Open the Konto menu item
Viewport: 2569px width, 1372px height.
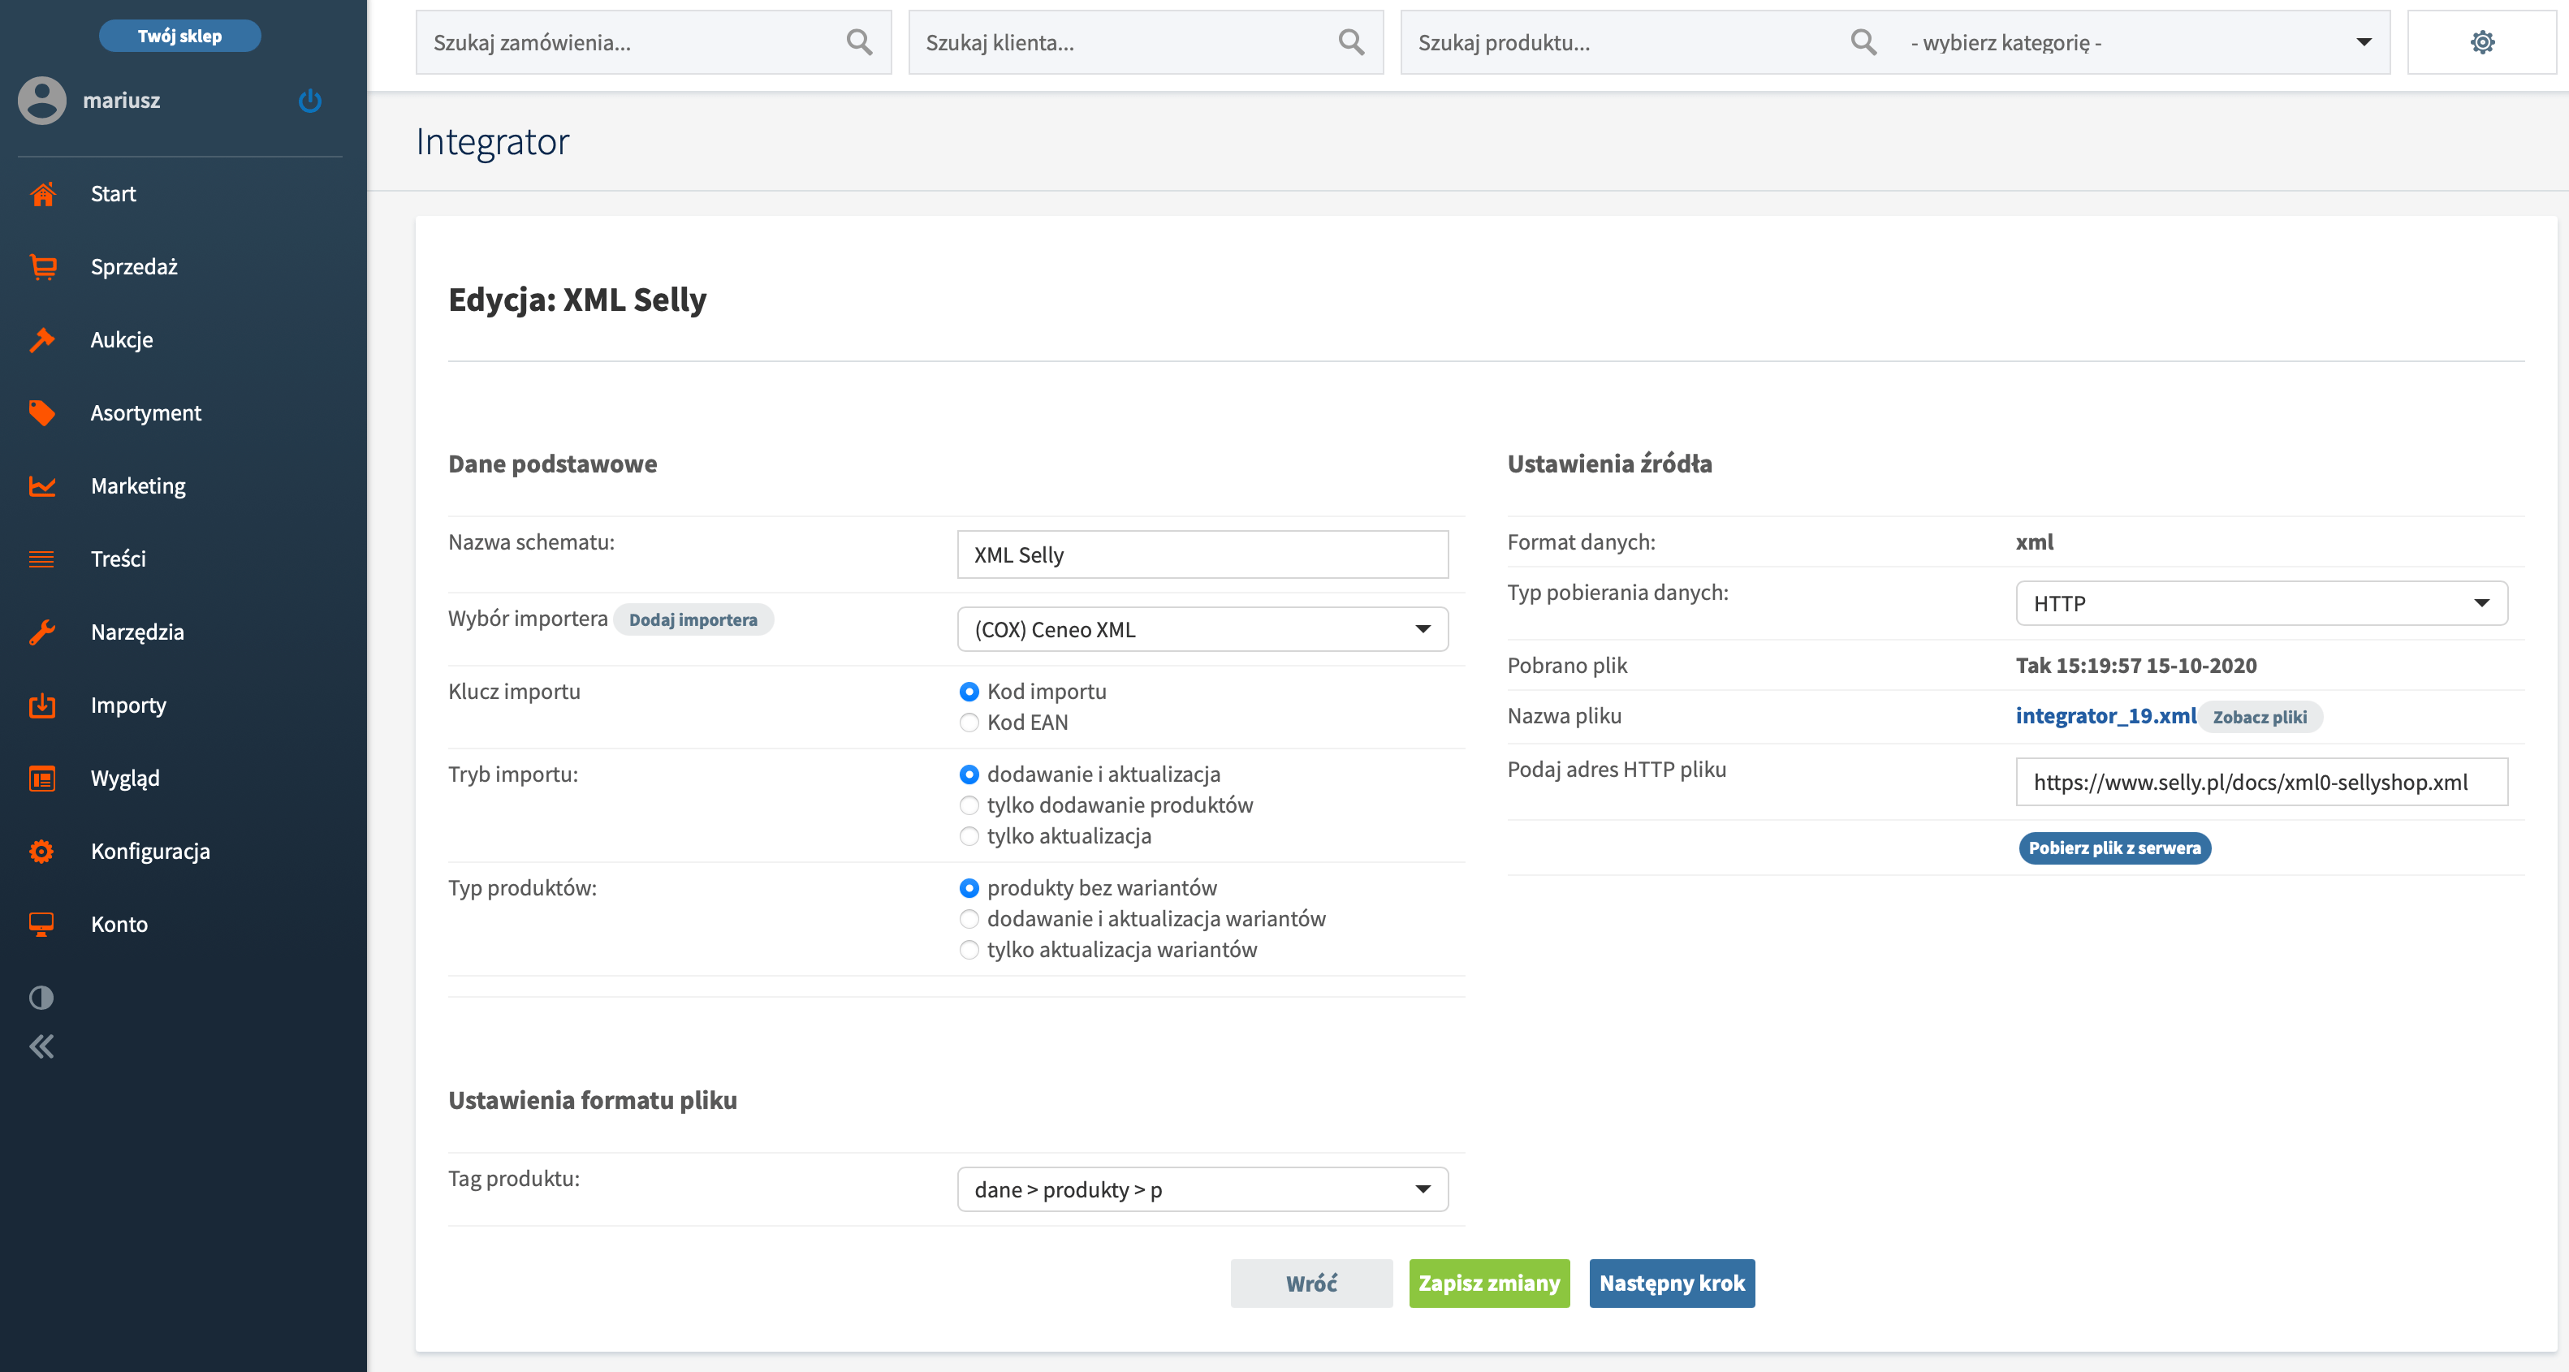pyautogui.click(x=119, y=925)
